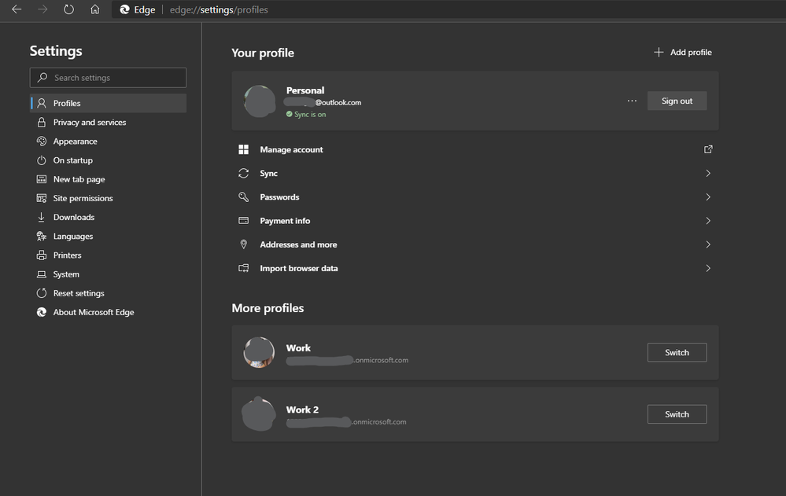Viewport: 786px width, 496px height.
Task: Open About Microsoft Edge label
Action: click(x=94, y=312)
